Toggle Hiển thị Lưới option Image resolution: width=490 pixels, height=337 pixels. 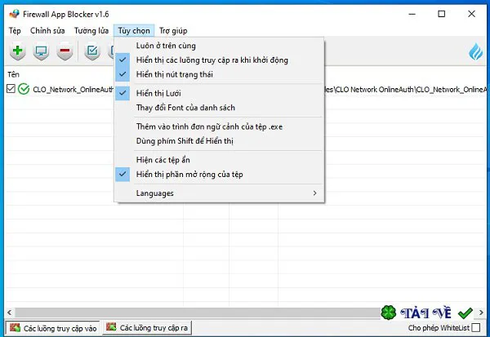click(220, 93)
